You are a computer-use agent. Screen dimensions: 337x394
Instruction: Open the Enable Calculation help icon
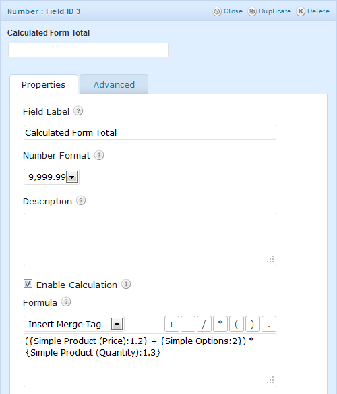[126, 284]
